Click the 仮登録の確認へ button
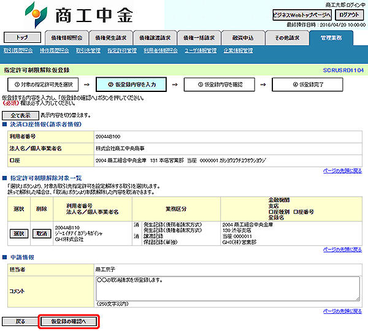Screen dimensions: 368x331 coord(69,321)
